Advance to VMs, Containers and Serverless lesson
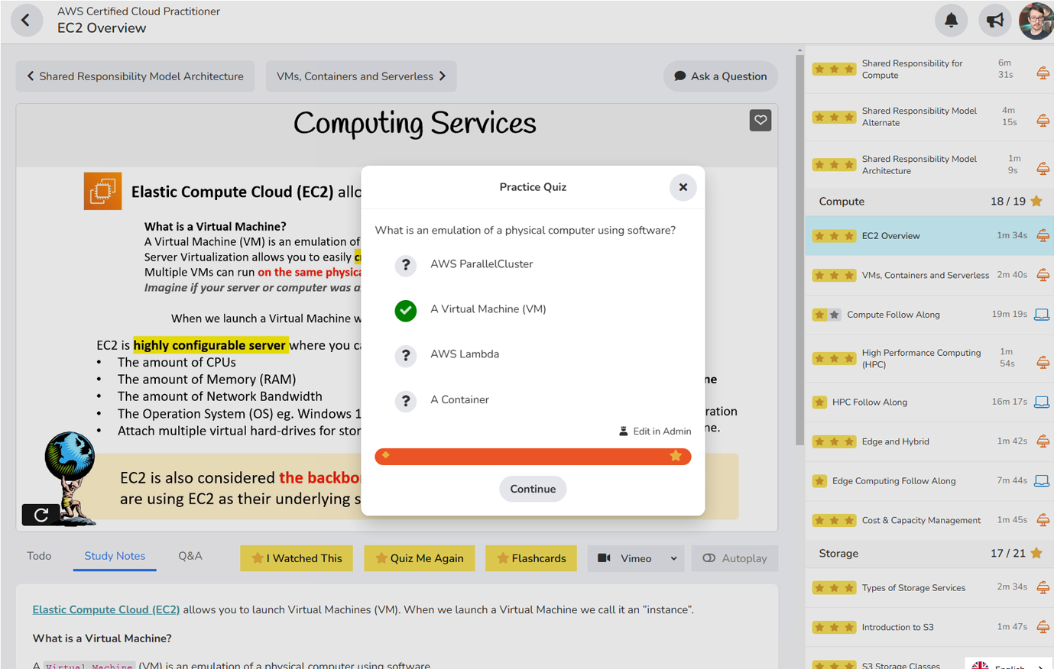 (x=361, y=76)
